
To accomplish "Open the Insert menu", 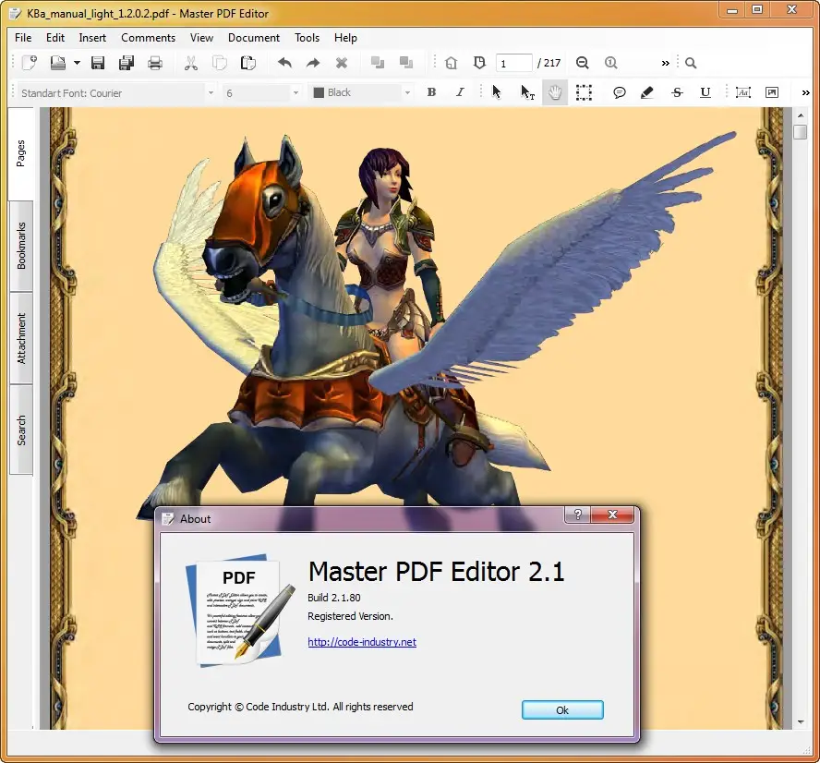I will tap(92, 38).
